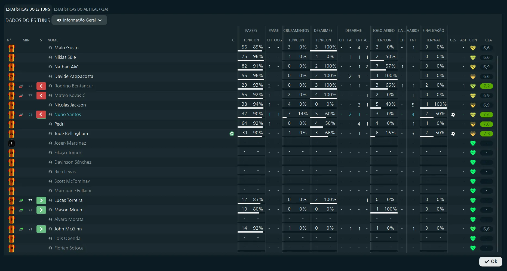Click goal ball icon in Nuno Santos row

coord(453,115)
